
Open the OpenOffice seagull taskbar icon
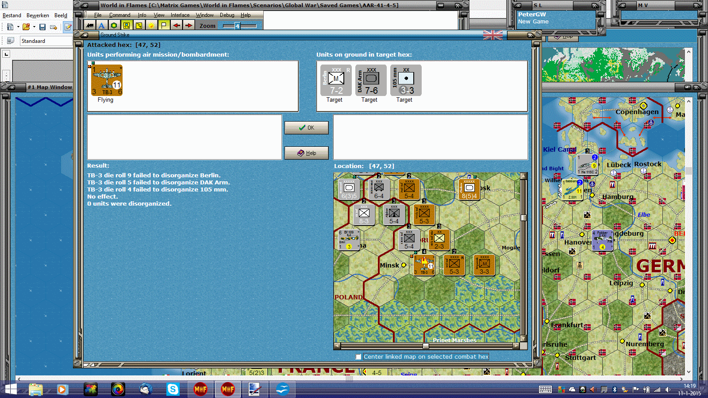click(282, 389)
